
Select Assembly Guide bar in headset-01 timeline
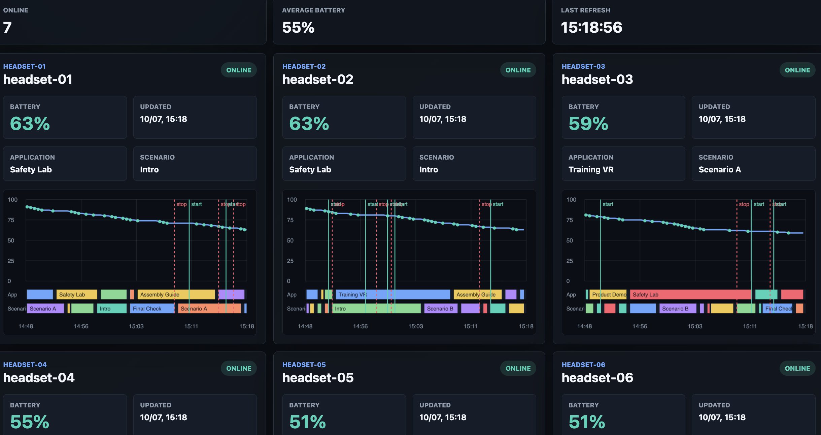click(x=176, y=295)
